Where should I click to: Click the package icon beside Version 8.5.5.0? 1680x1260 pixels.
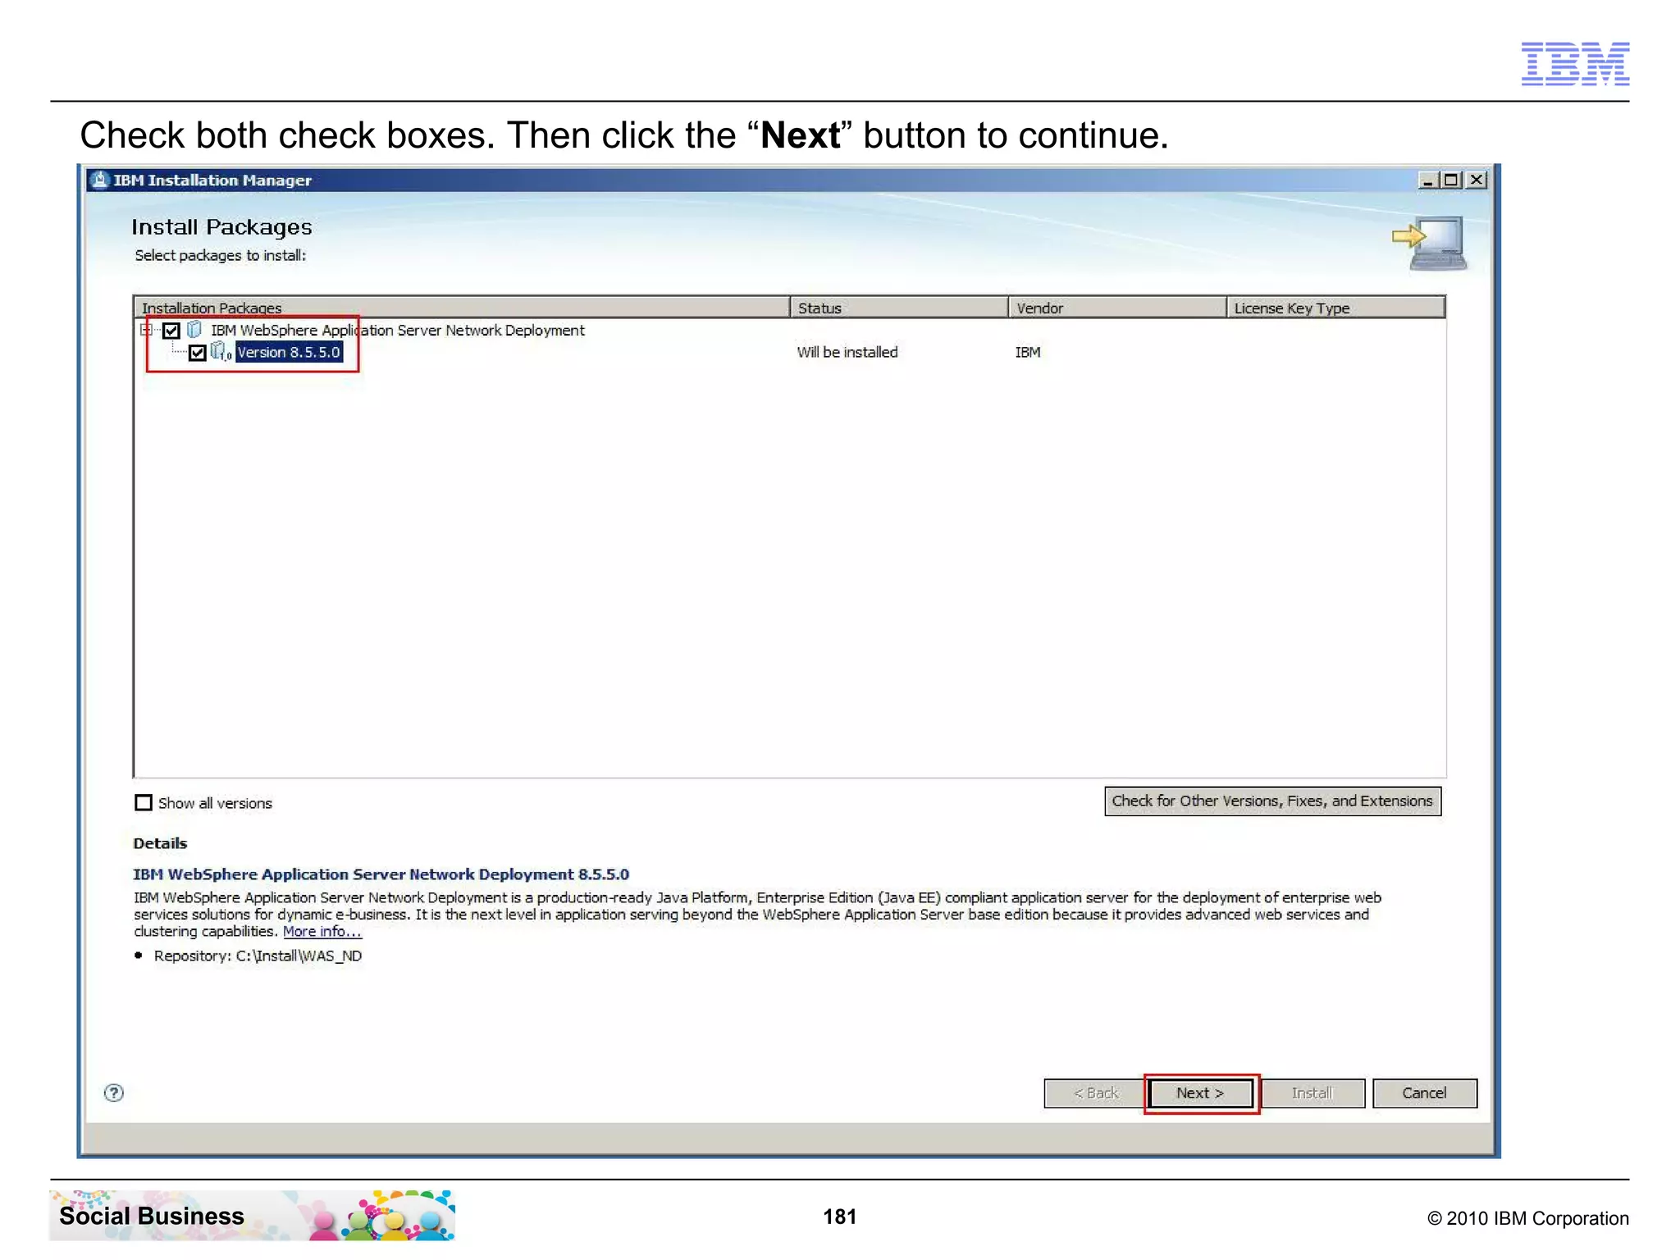point(220,352)
